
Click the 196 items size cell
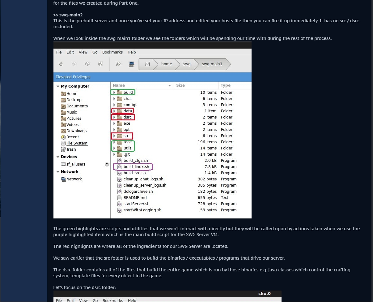coord(207,142)
